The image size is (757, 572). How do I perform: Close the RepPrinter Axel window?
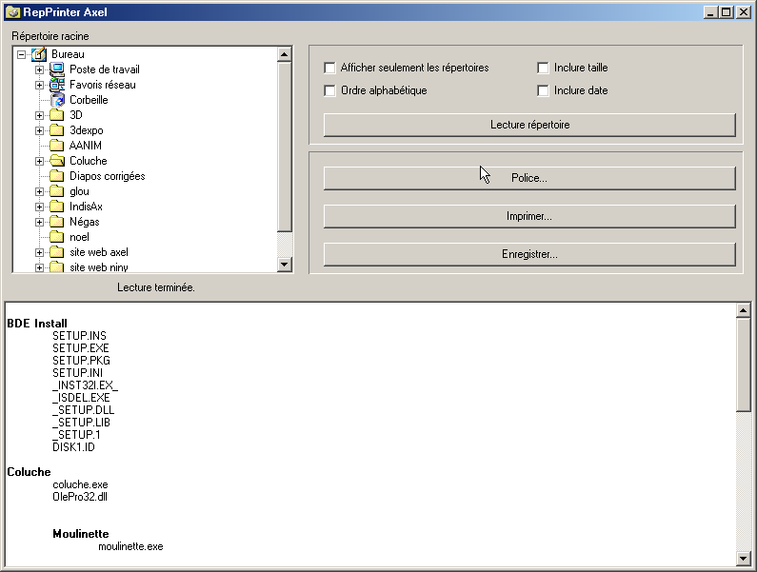743,12
